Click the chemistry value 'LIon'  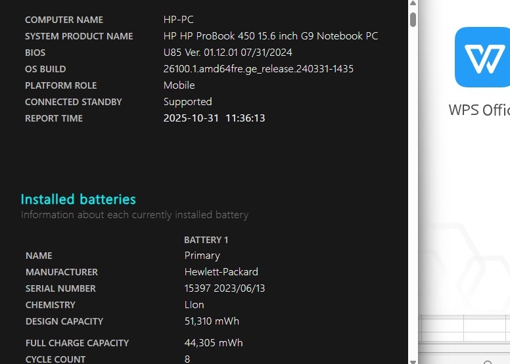(194, 305)
